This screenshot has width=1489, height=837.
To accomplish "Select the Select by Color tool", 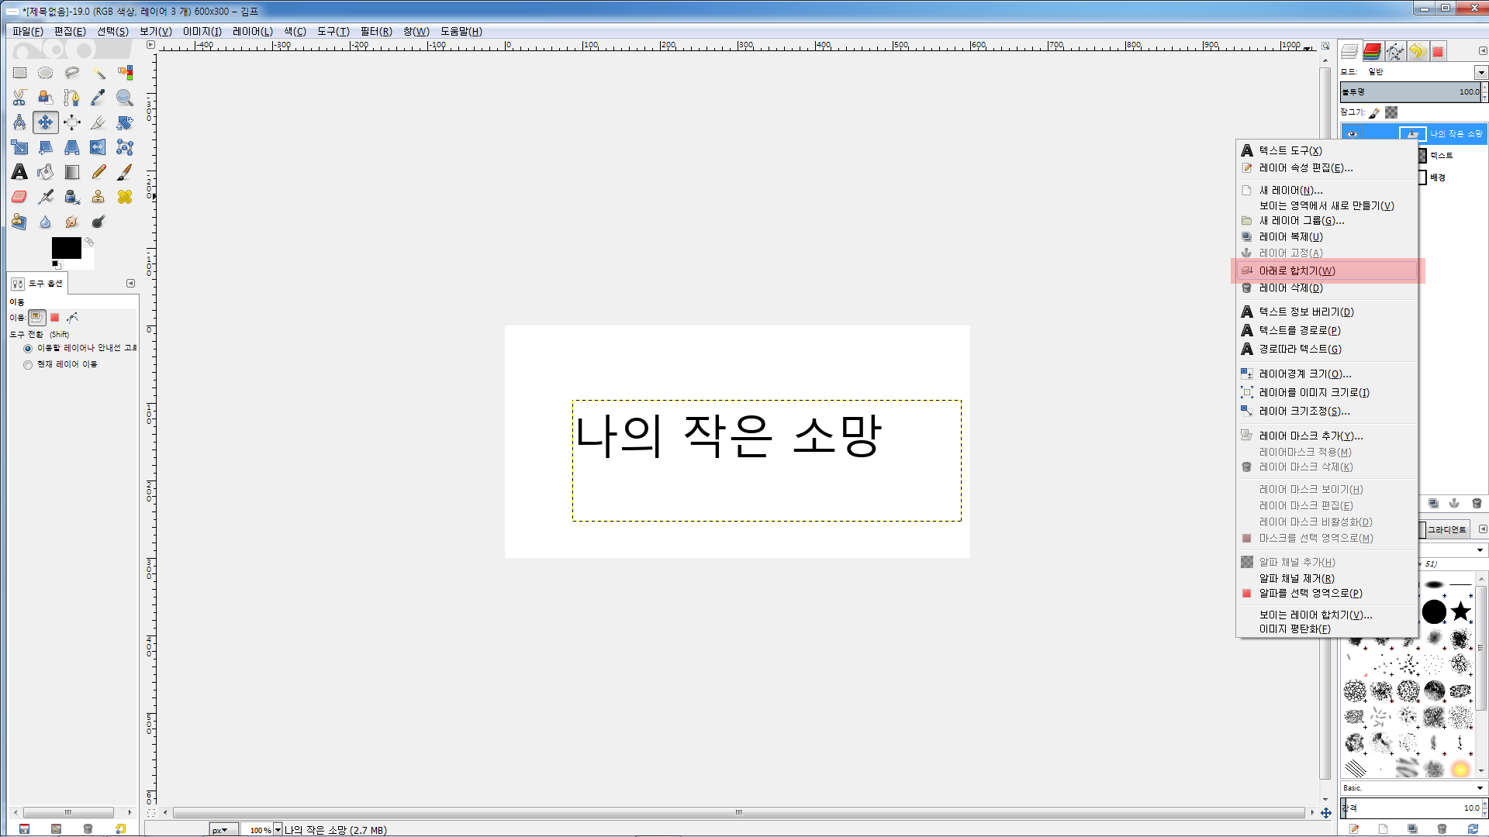I will (125, 73).
